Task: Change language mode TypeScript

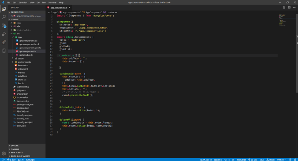Action: point(241,160)
